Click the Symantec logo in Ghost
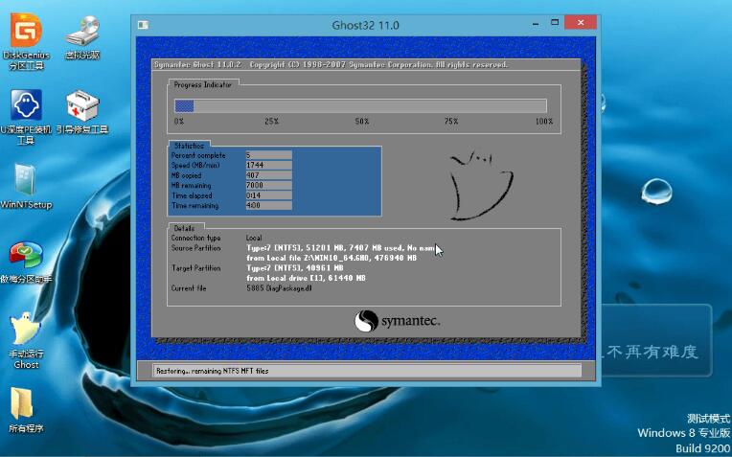 [397, 321]
